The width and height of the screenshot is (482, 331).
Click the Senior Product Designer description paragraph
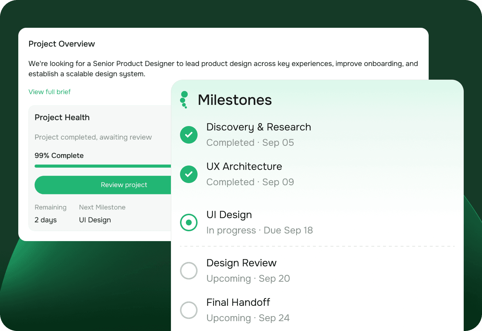223,69
